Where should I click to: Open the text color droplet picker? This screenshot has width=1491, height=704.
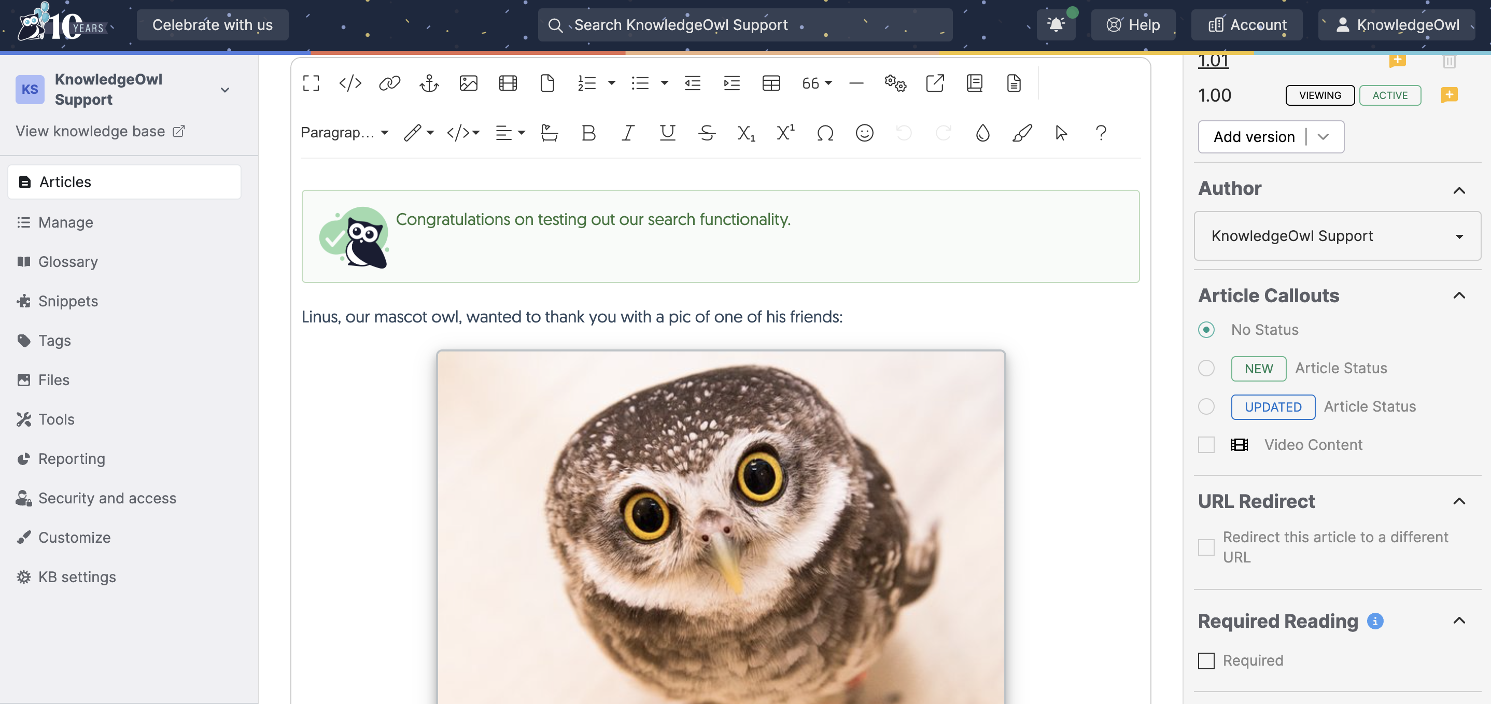point(982,133)
